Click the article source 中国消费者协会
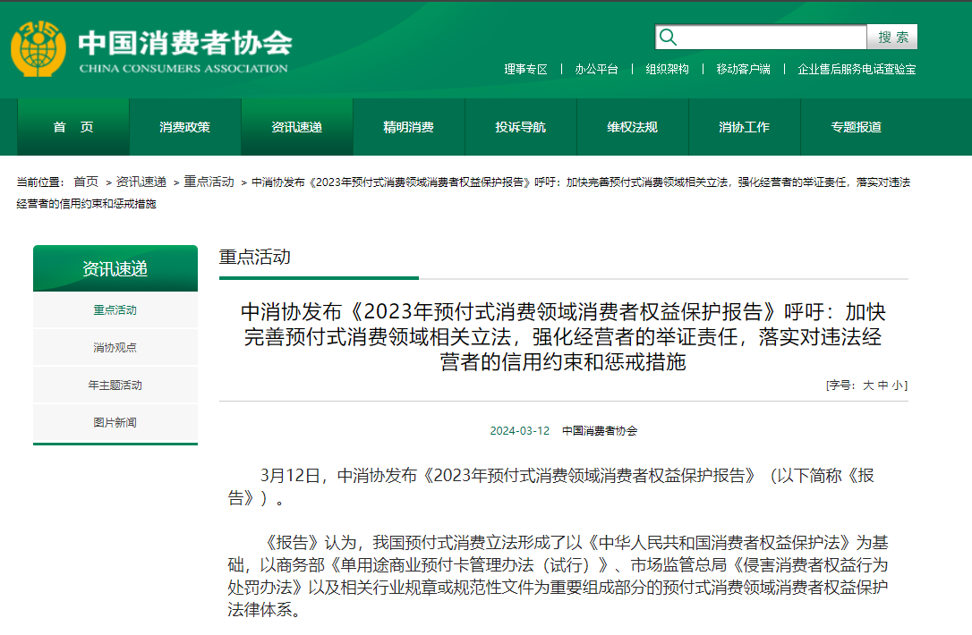972x635 pixels. click(x=600, y=431)
